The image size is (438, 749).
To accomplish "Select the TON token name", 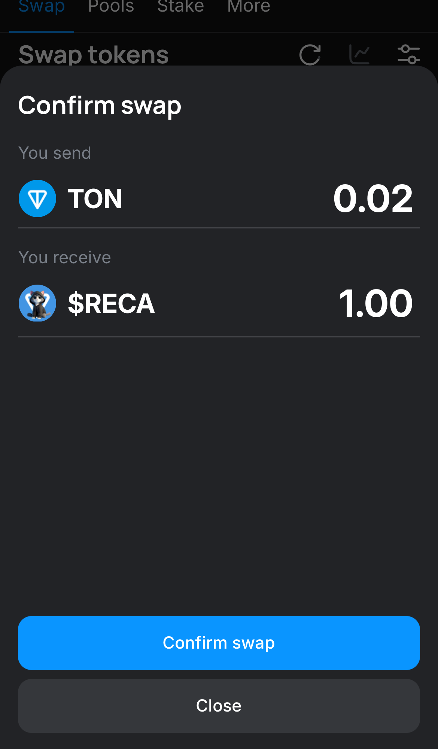I will pos(95,198).
